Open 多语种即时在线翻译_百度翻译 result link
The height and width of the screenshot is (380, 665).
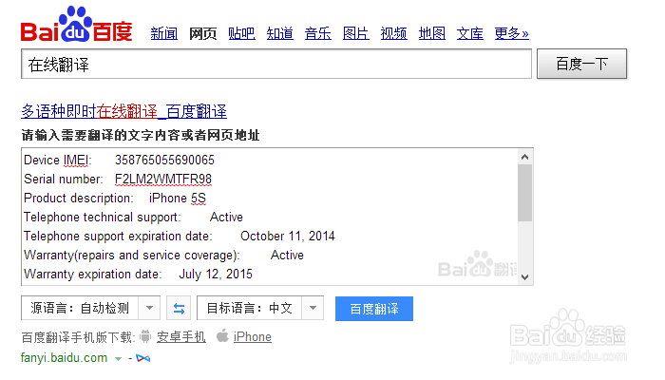pos(123,111)
